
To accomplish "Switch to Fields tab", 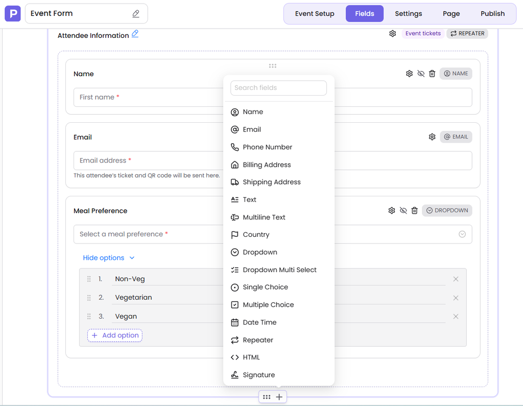I will [x=365, y=14].
